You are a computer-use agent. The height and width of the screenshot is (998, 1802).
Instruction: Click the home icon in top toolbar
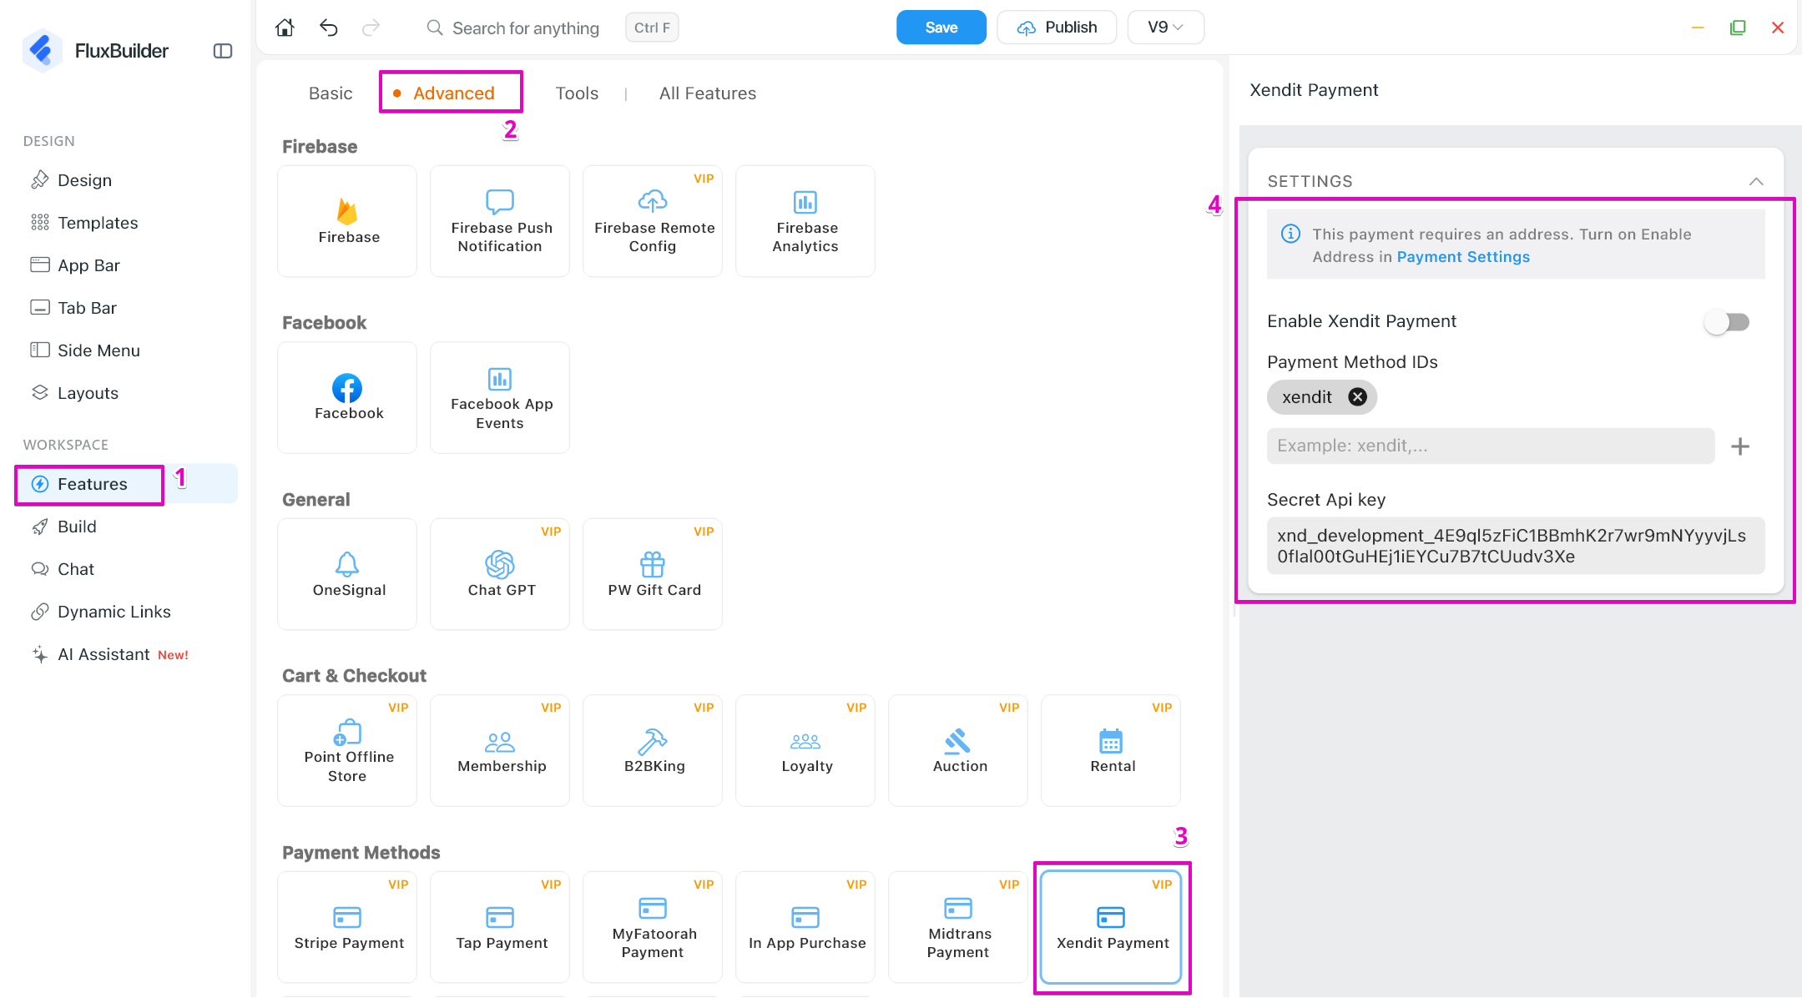[285, 28]
